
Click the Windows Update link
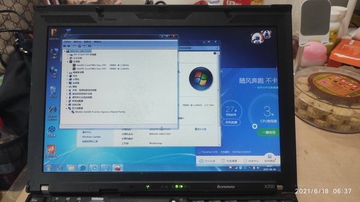[x=91, y=137]
